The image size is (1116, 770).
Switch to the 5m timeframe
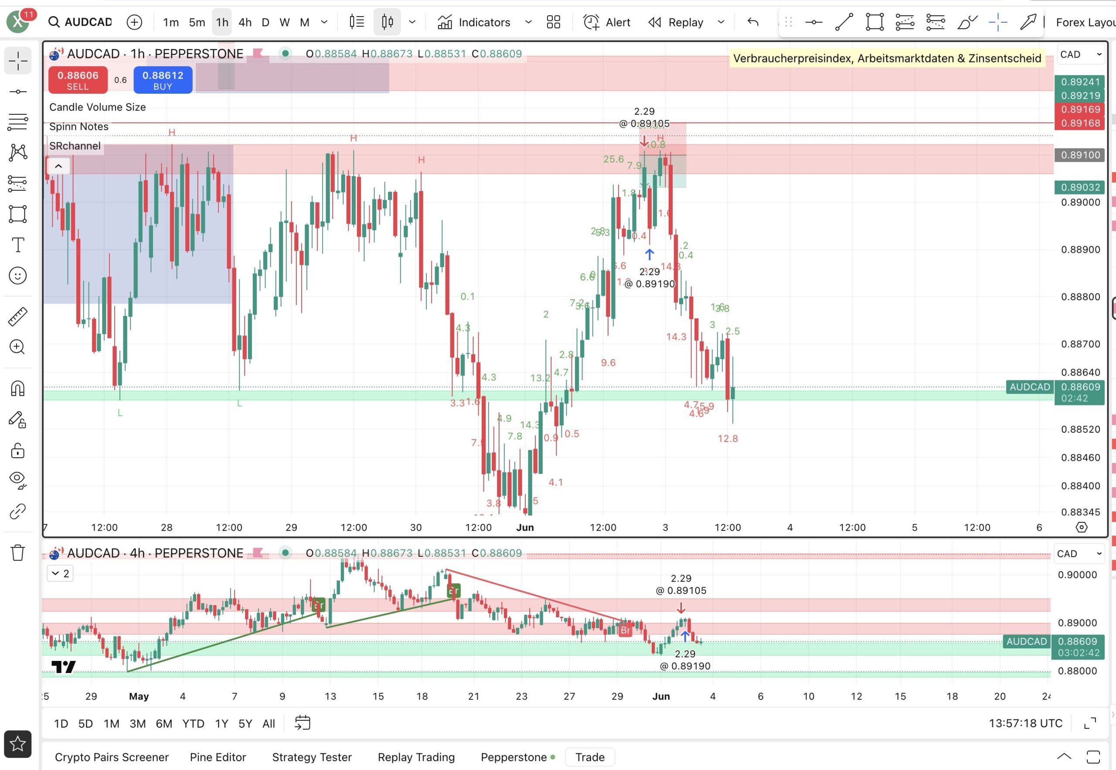pyautogui.click(x=197, y=22)
